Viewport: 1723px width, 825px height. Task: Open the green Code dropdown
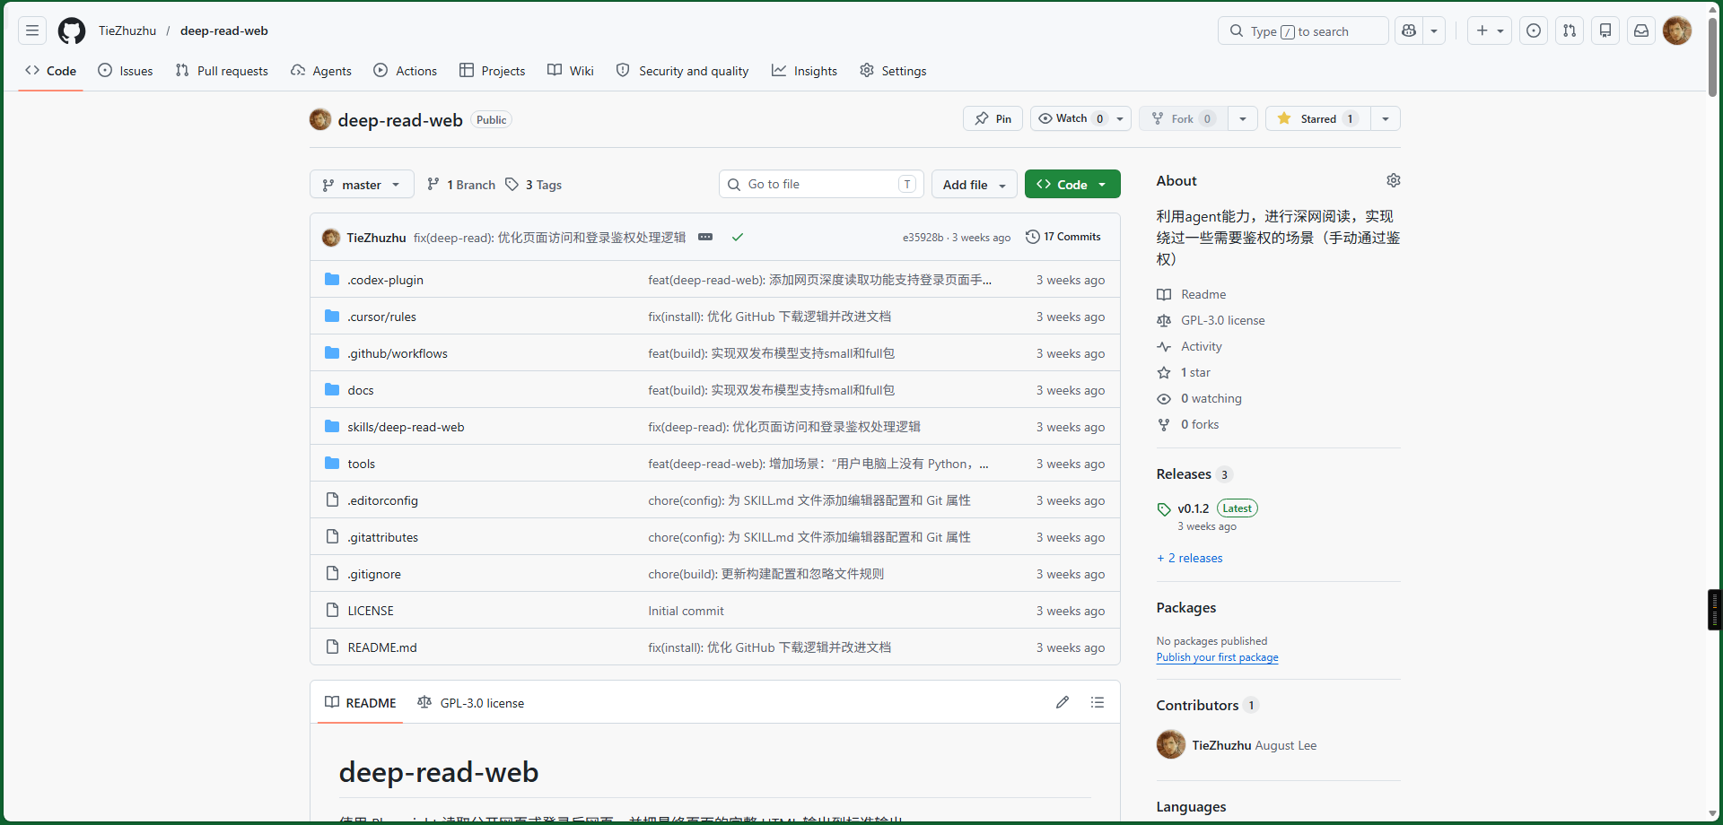click(x=1072, y=184)
